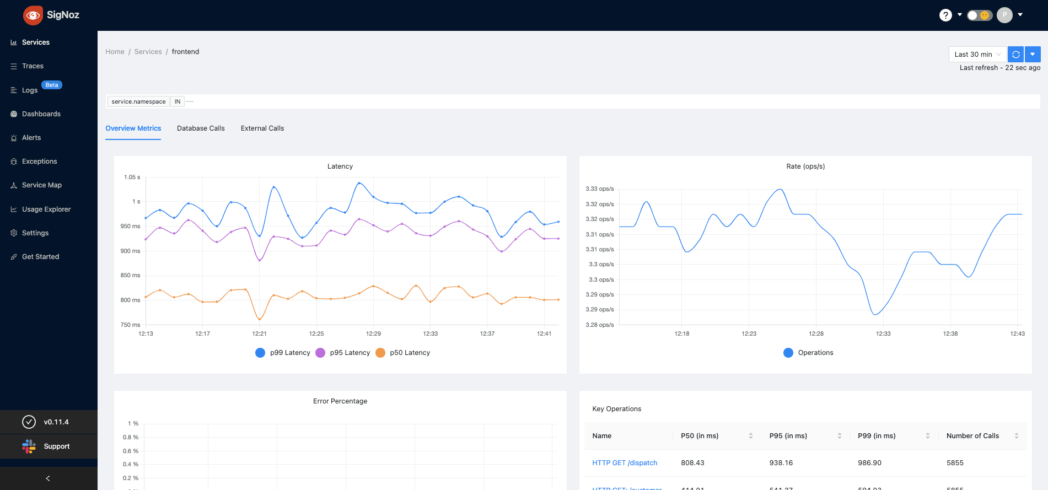Image resolution: width=1048 pixels, height=490 pixels.
Task: Toggle the dark mode theme switch
Action: [x=979, y=15]
